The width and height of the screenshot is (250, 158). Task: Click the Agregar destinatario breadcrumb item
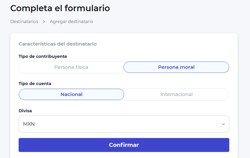(72, 22)
